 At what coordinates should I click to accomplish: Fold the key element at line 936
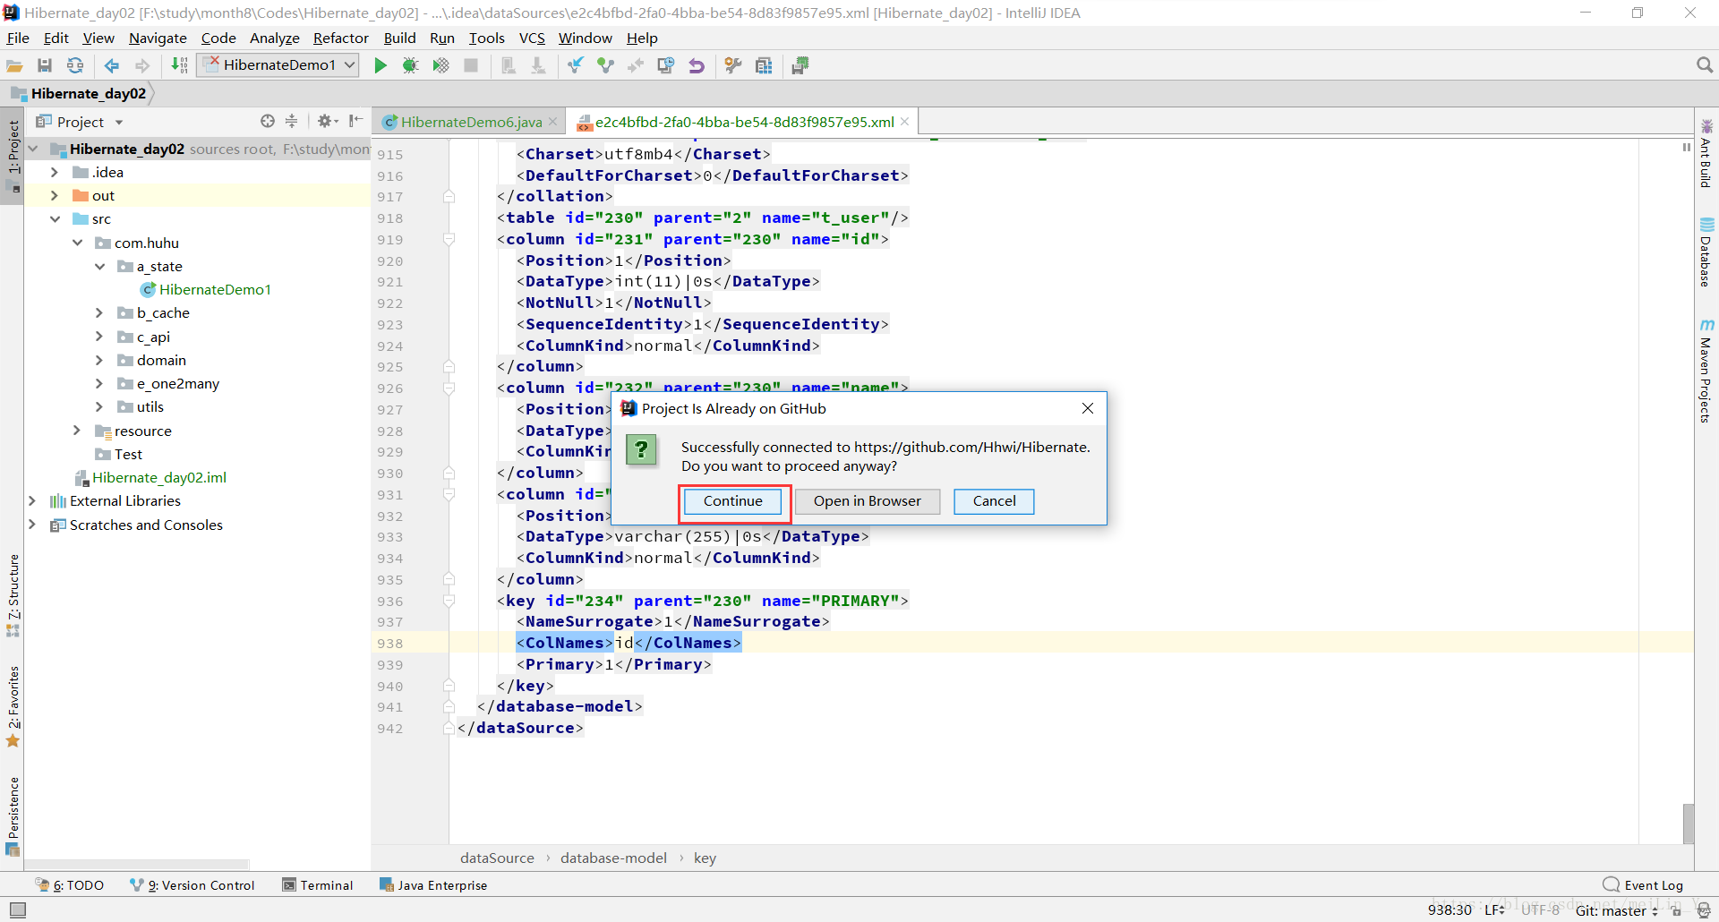coord(449,601)
